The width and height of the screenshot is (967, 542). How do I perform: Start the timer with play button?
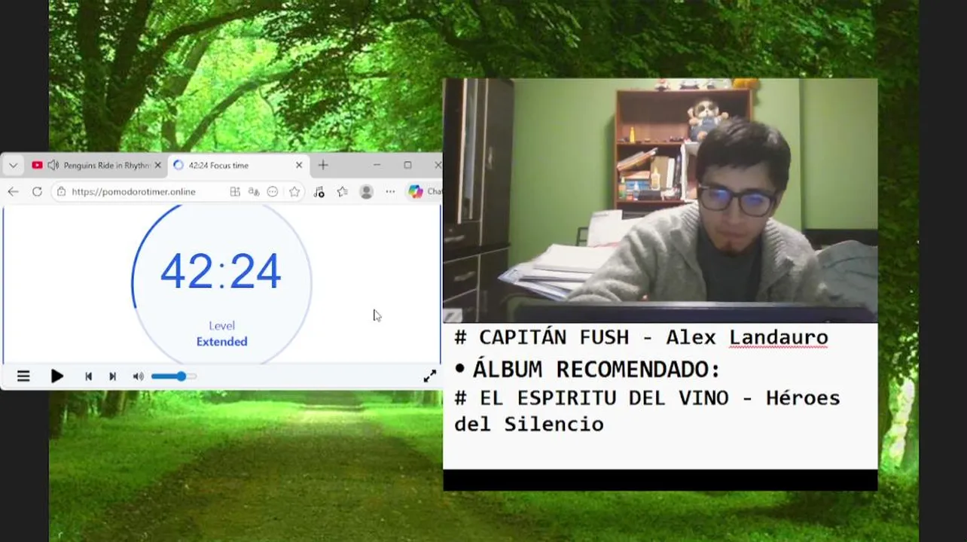pos(57,376)
